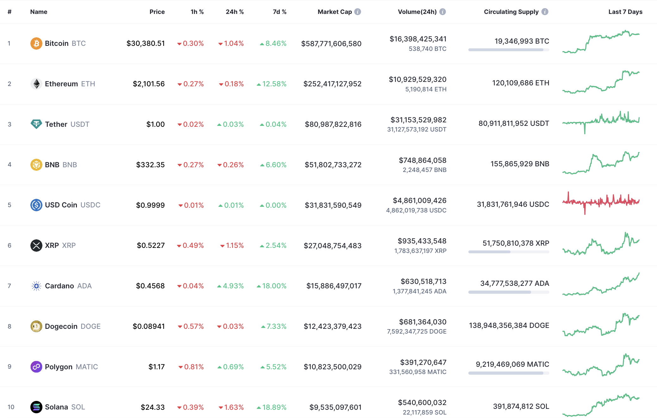Click the Polygon MATIC icon
The width and height of the screenshot is (657, 418).
pyautogui.click(x=36, y=367)
